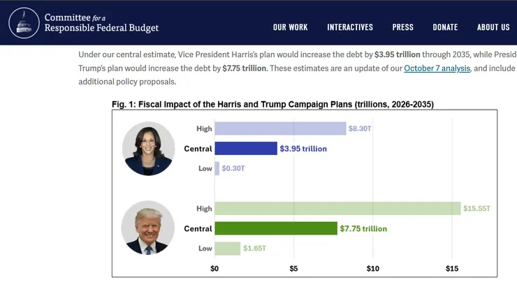Image resolution: width=517 pixels, height=287 pixels.
Task: Click Donald Trump portrait in chart
Action: (x=147, y=228)
